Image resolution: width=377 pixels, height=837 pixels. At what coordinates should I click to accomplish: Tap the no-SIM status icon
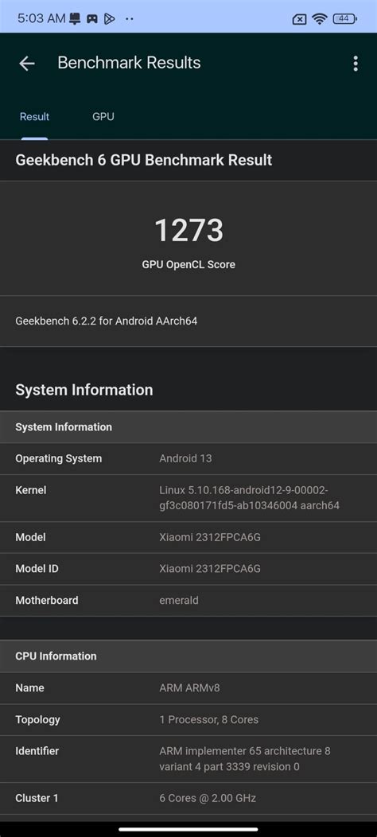300,19
